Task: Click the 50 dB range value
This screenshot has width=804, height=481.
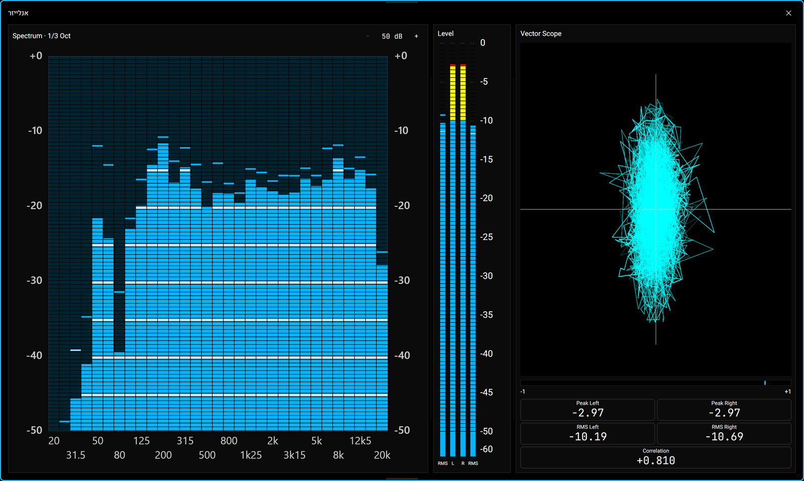Action: (x=392, y=36)
